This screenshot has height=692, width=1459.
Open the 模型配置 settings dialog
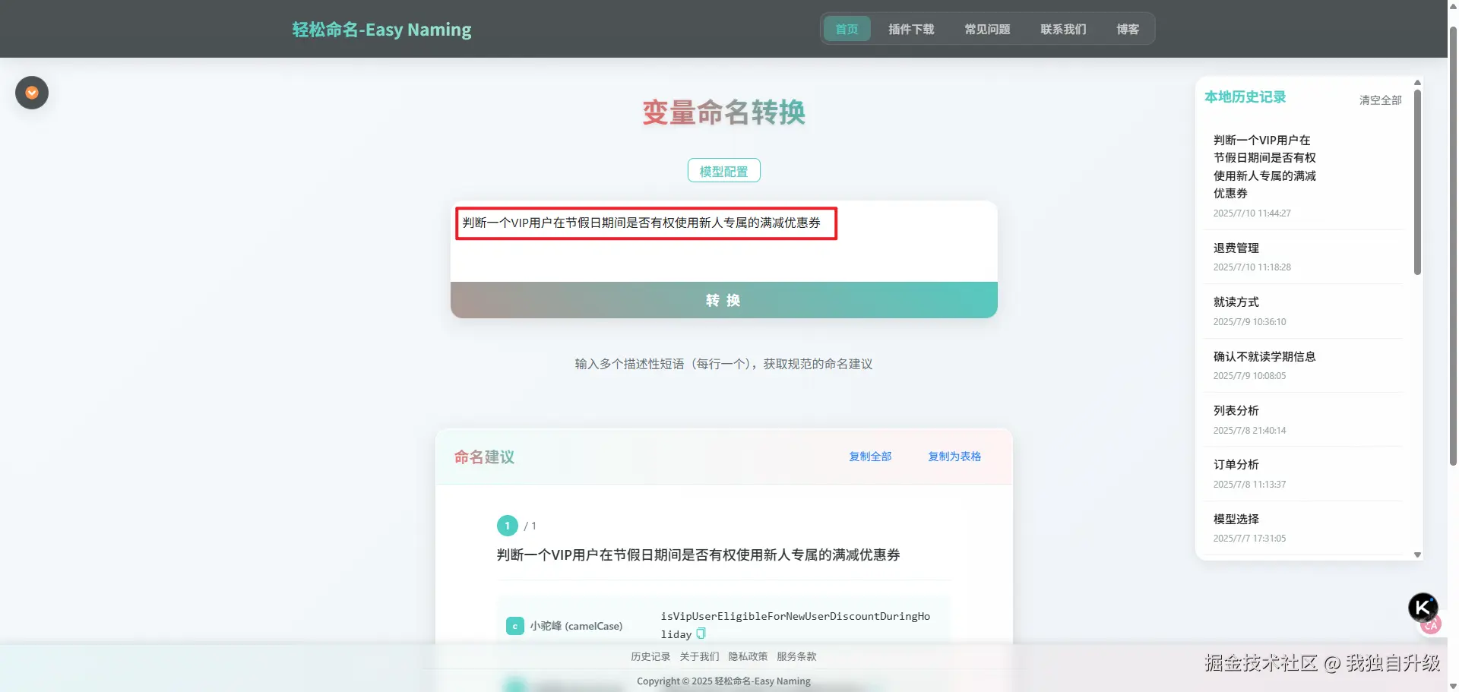[723, 170]
